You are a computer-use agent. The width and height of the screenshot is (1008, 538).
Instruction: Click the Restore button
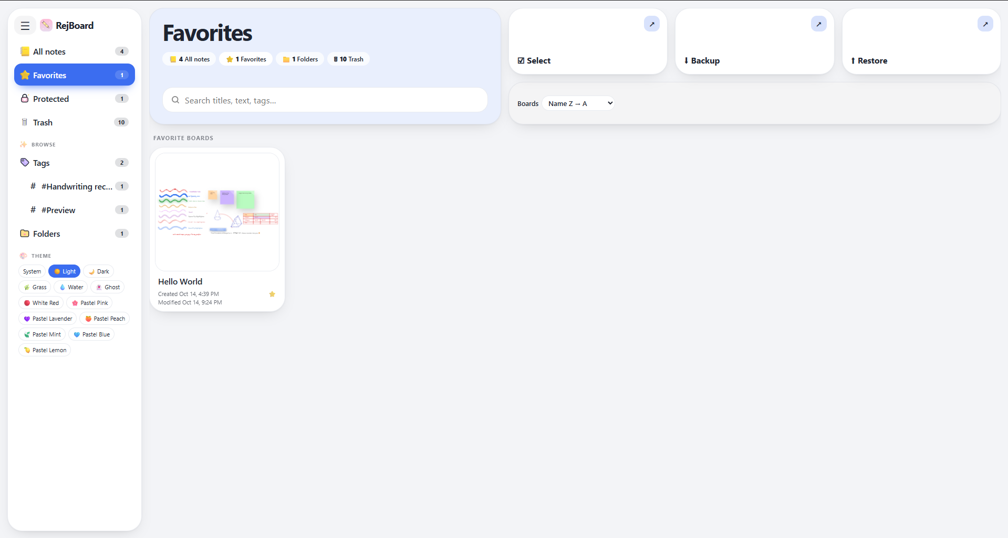[x=921, y=41]
